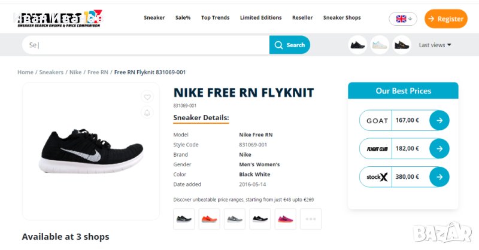Image resolution: width=479 pixels, height=250 pixels.
Task: Expand the Last views dropdown
Action: (435, 45)
